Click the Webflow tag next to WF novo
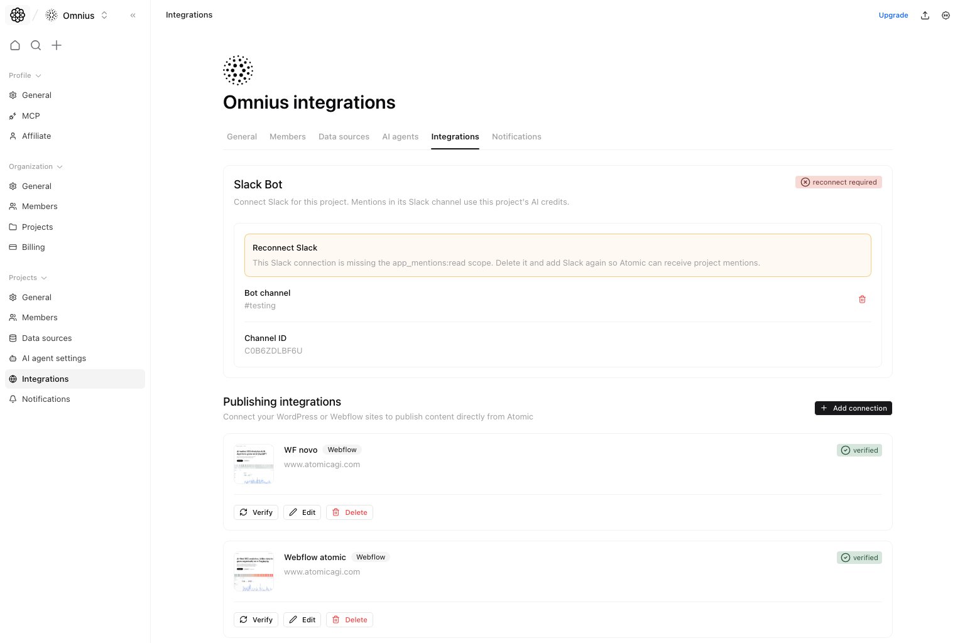 [342, 450]
